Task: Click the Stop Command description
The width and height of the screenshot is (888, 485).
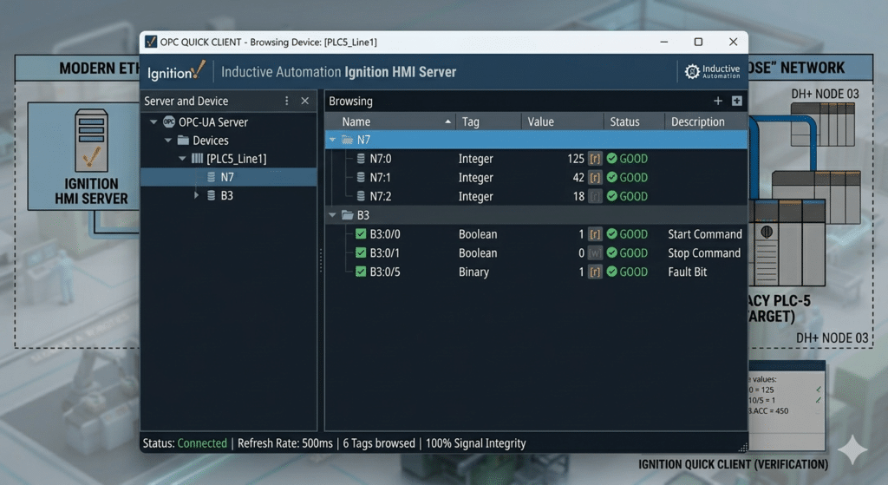Action: pos(704,252)
